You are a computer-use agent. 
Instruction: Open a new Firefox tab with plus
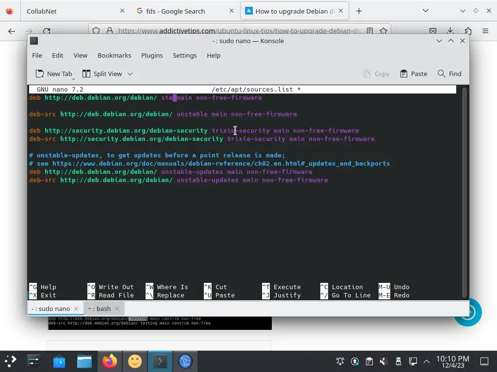[359, 11]
